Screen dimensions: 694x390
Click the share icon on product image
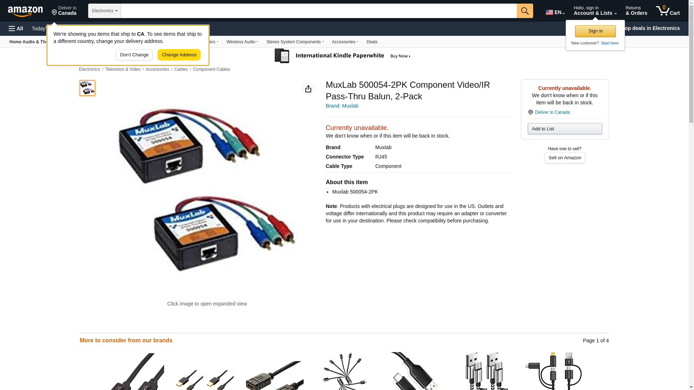click(x=308, y=89)
